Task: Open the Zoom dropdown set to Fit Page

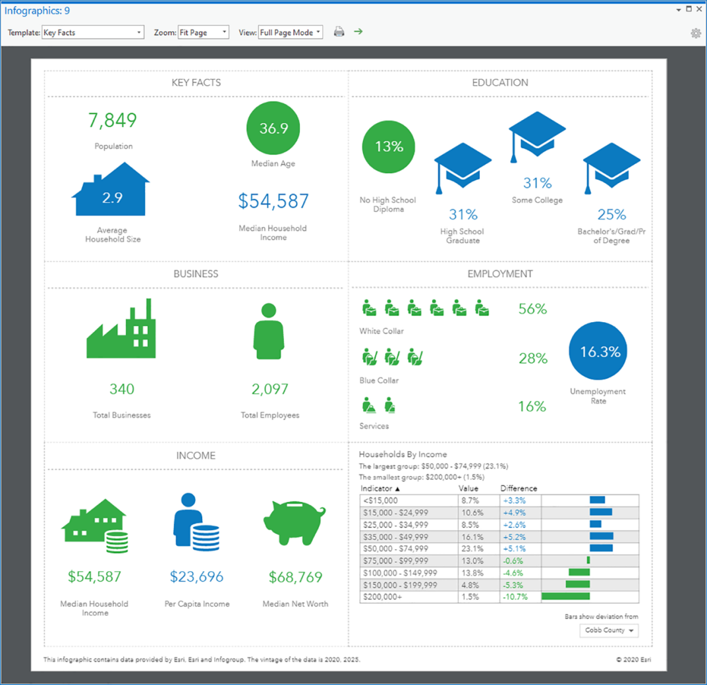Action: [203, 32]
